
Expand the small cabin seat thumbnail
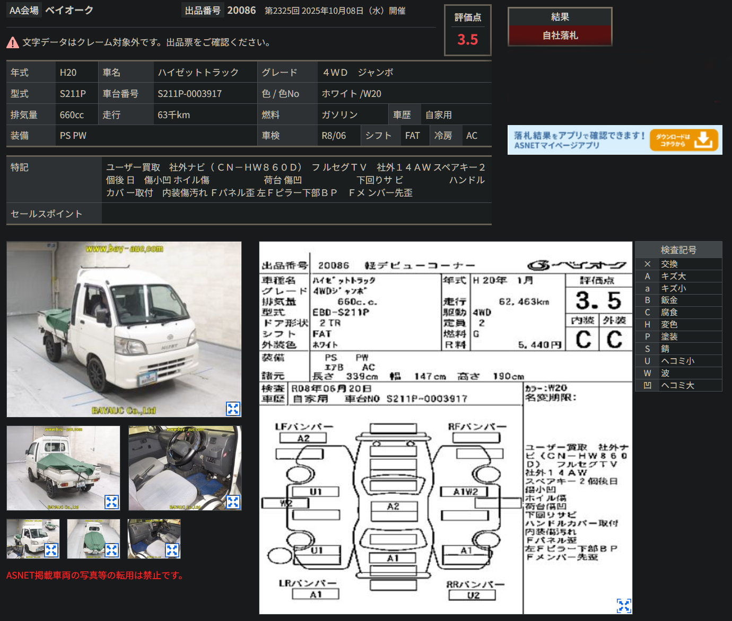pos(172,550)
